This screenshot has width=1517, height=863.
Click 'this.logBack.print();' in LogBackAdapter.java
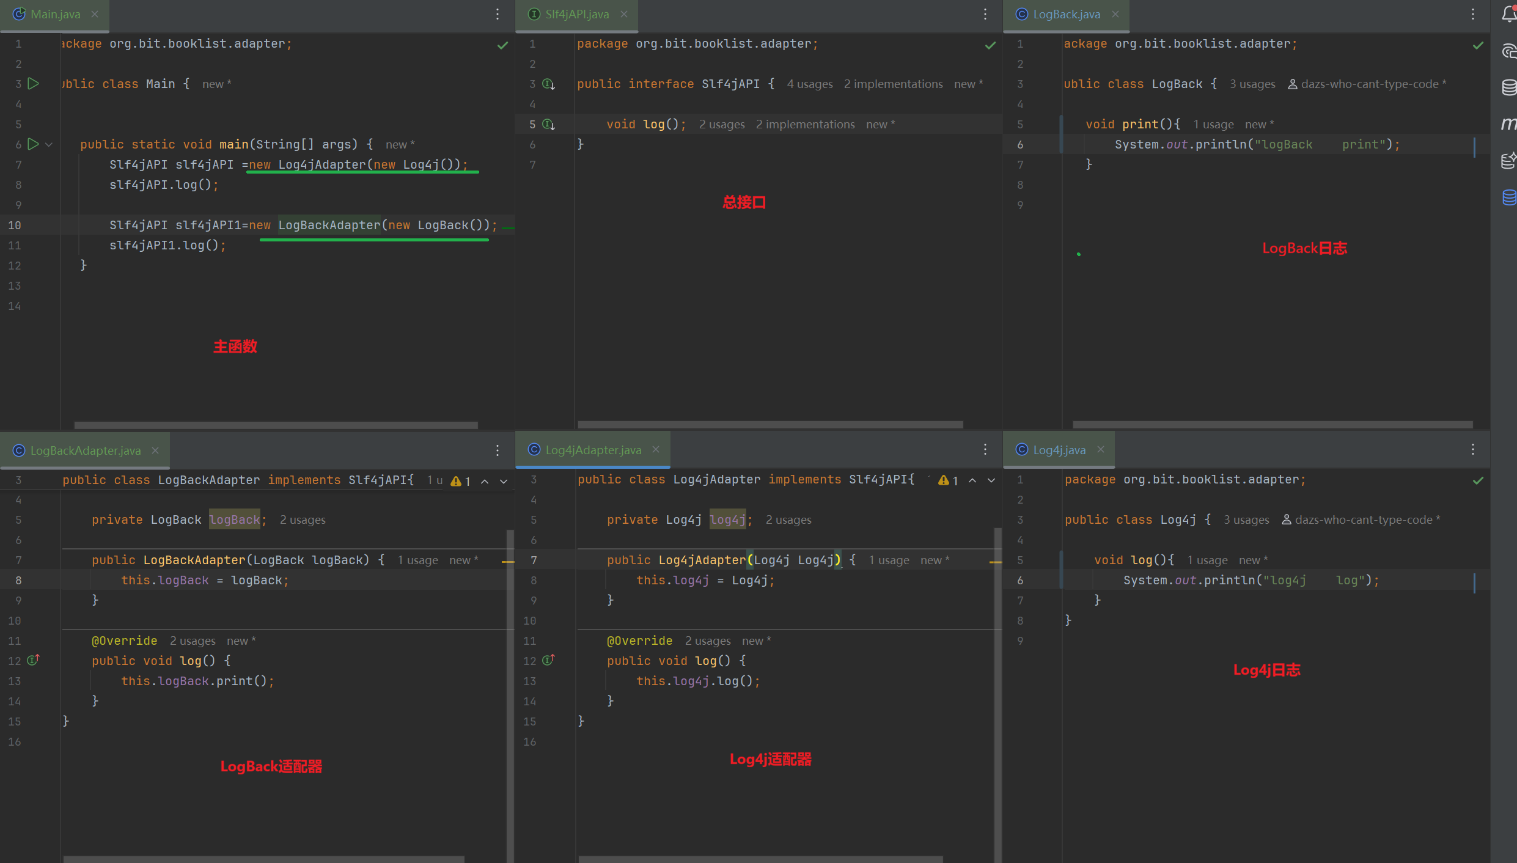coord(197,681)
